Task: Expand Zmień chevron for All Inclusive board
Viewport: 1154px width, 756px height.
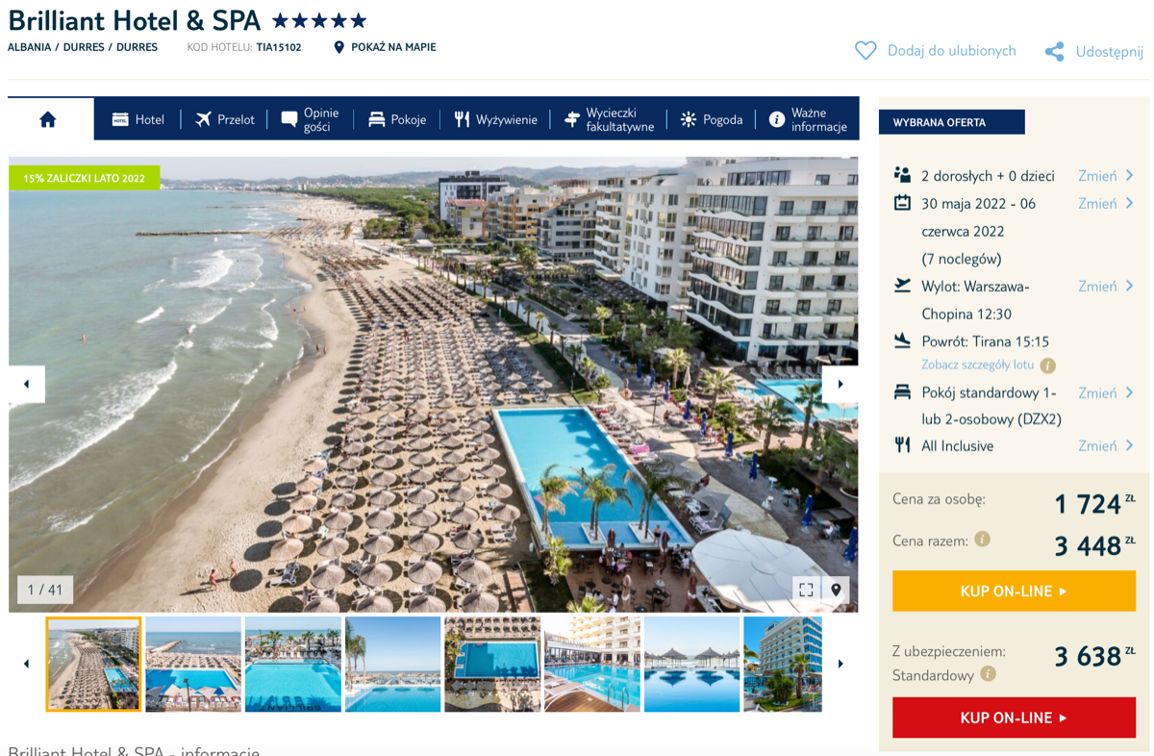Action: coord(1129,445)
